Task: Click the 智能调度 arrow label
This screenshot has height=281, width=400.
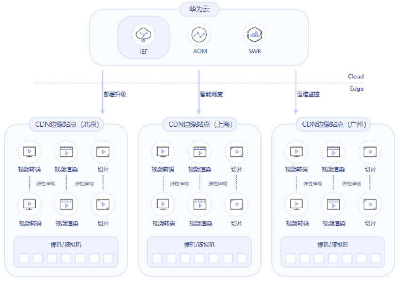Action: click(211, 94)
